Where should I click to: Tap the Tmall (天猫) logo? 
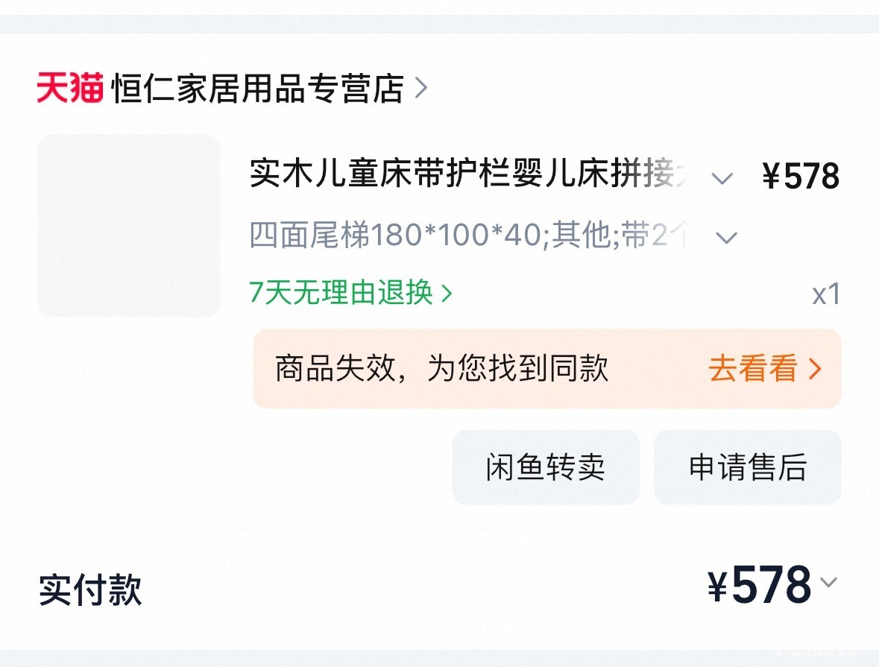(70, 89)
